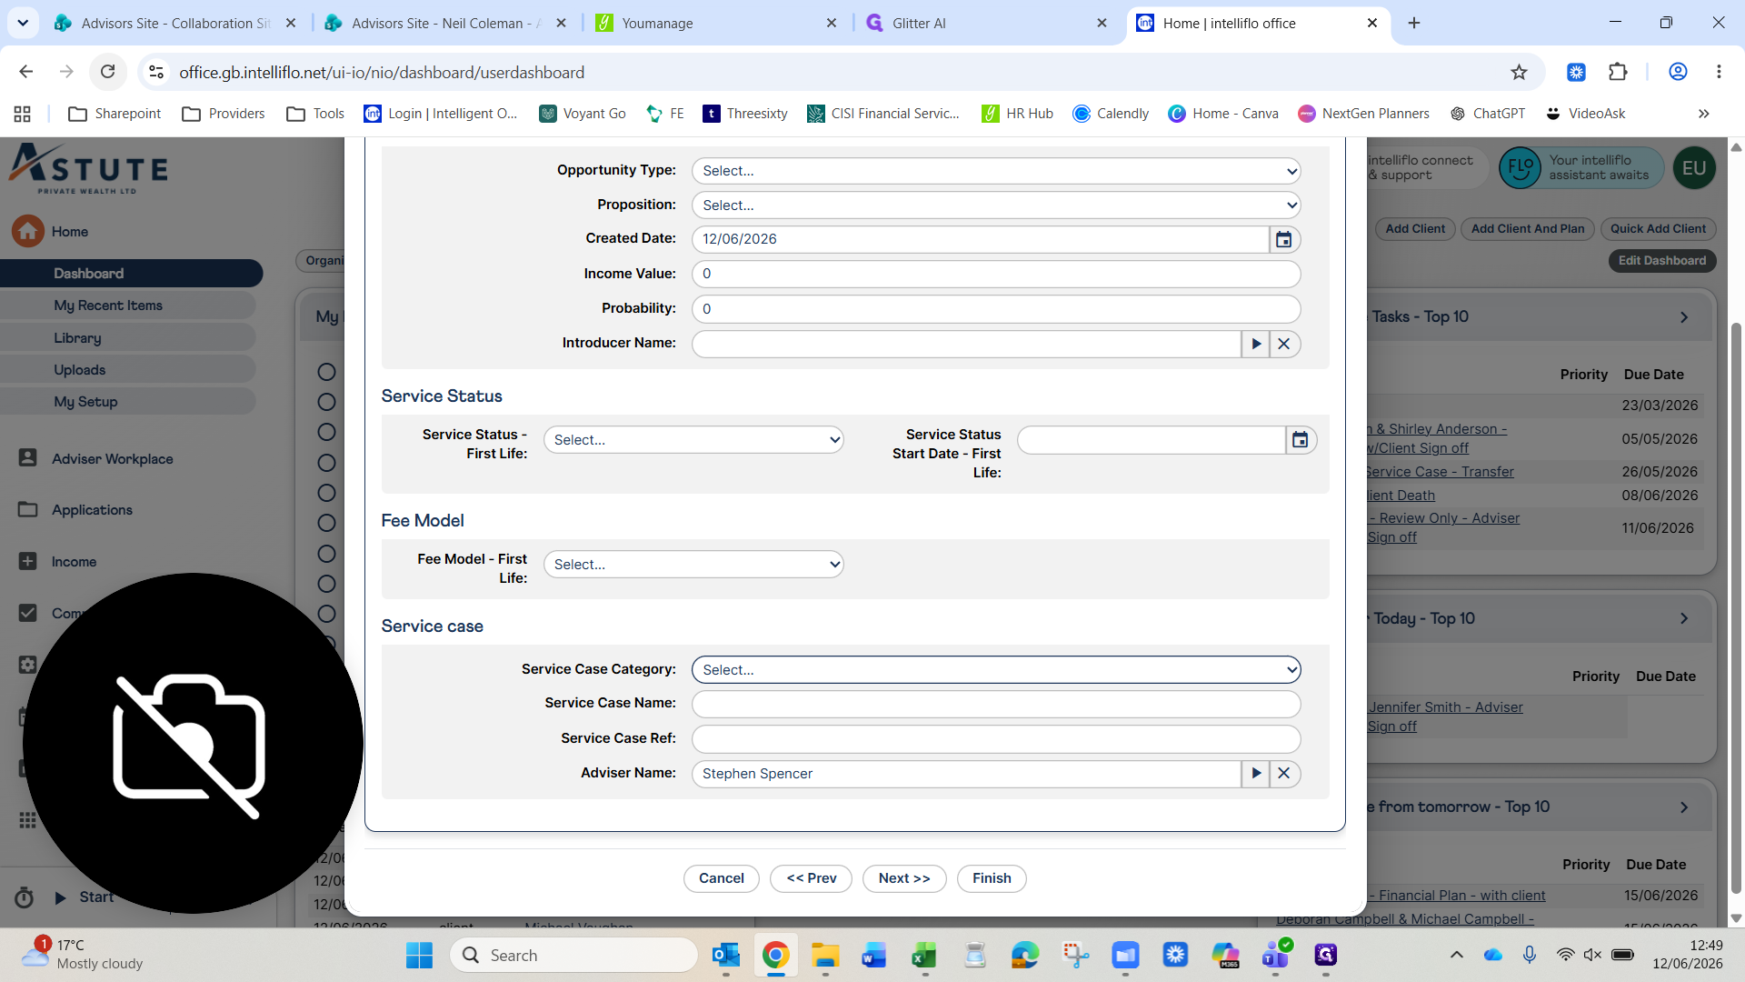1745x982 pixels.
Task: Open the Service Status Start Date calendar
Action: [x=1301, y=440]
